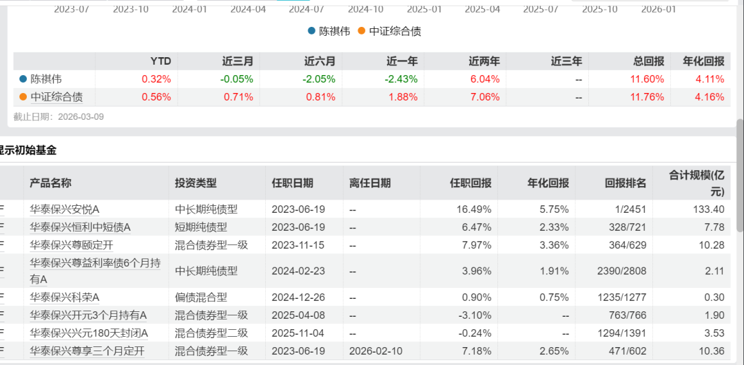Select 陈祺伟 YTD value 0.32%
This screenshot has width=744, height=365.
pos(156,79)
